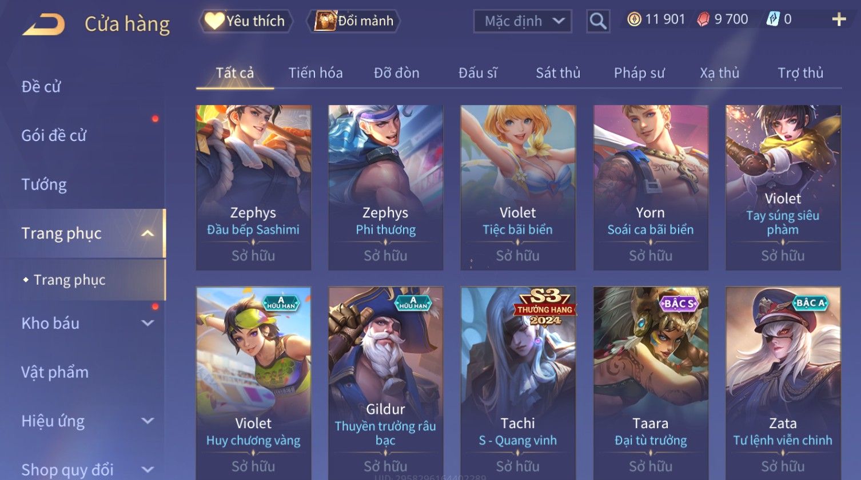This screenshot has height=480, width=861.
Task: Click the golden back arrow icon
Action: tap(43, 25)
